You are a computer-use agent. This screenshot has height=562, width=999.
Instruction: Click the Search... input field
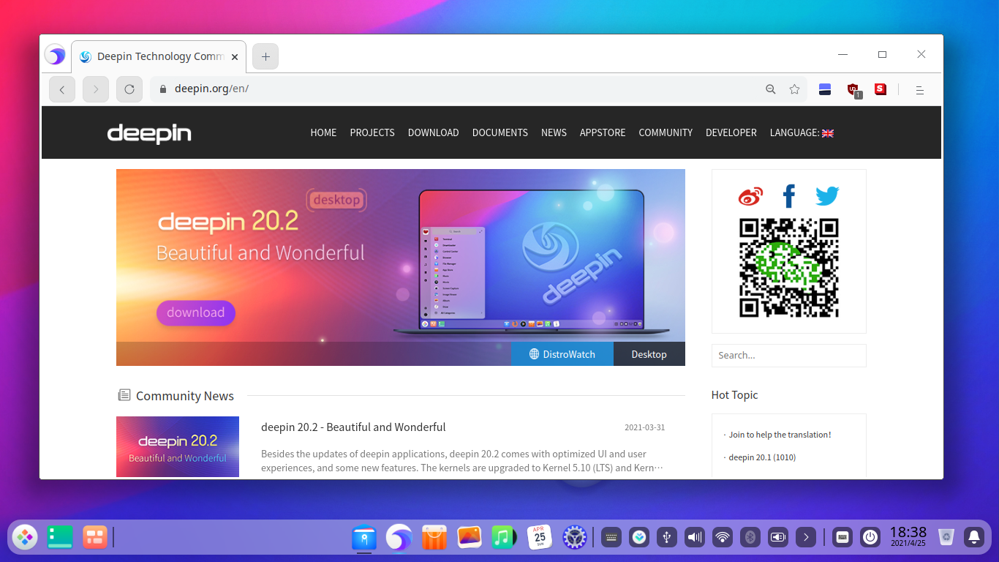coord(789,355)
